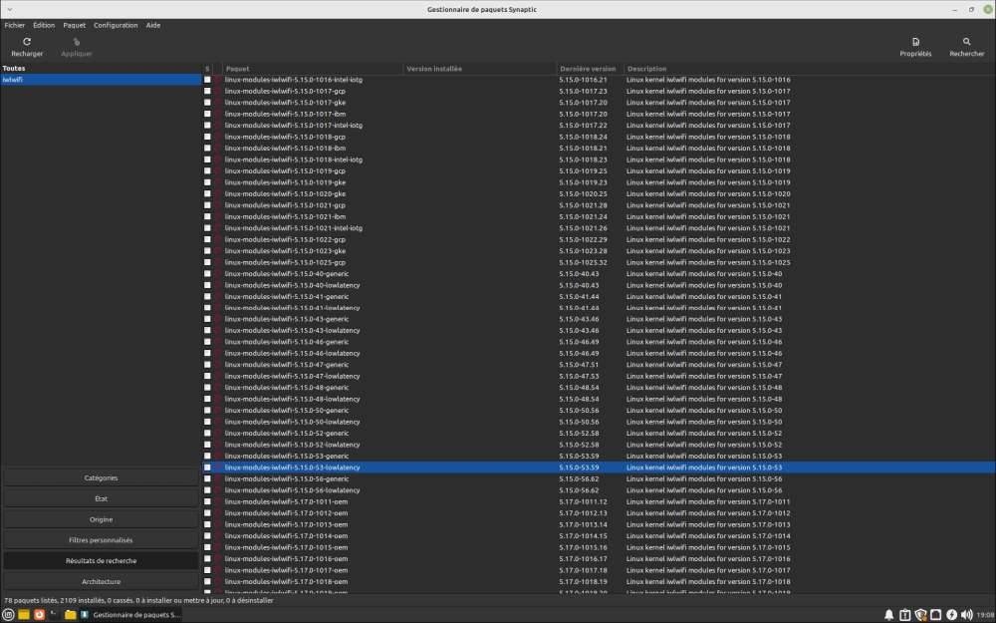Mark checkbox of linux-modules-iwlwifi-5.15.0-1017-gcp
996x623 pixels.
click(x=207, y=91)
